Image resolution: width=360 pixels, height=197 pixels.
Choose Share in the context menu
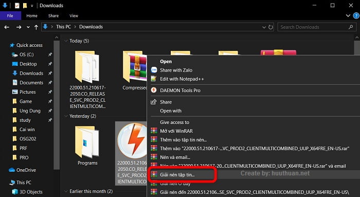166,102
